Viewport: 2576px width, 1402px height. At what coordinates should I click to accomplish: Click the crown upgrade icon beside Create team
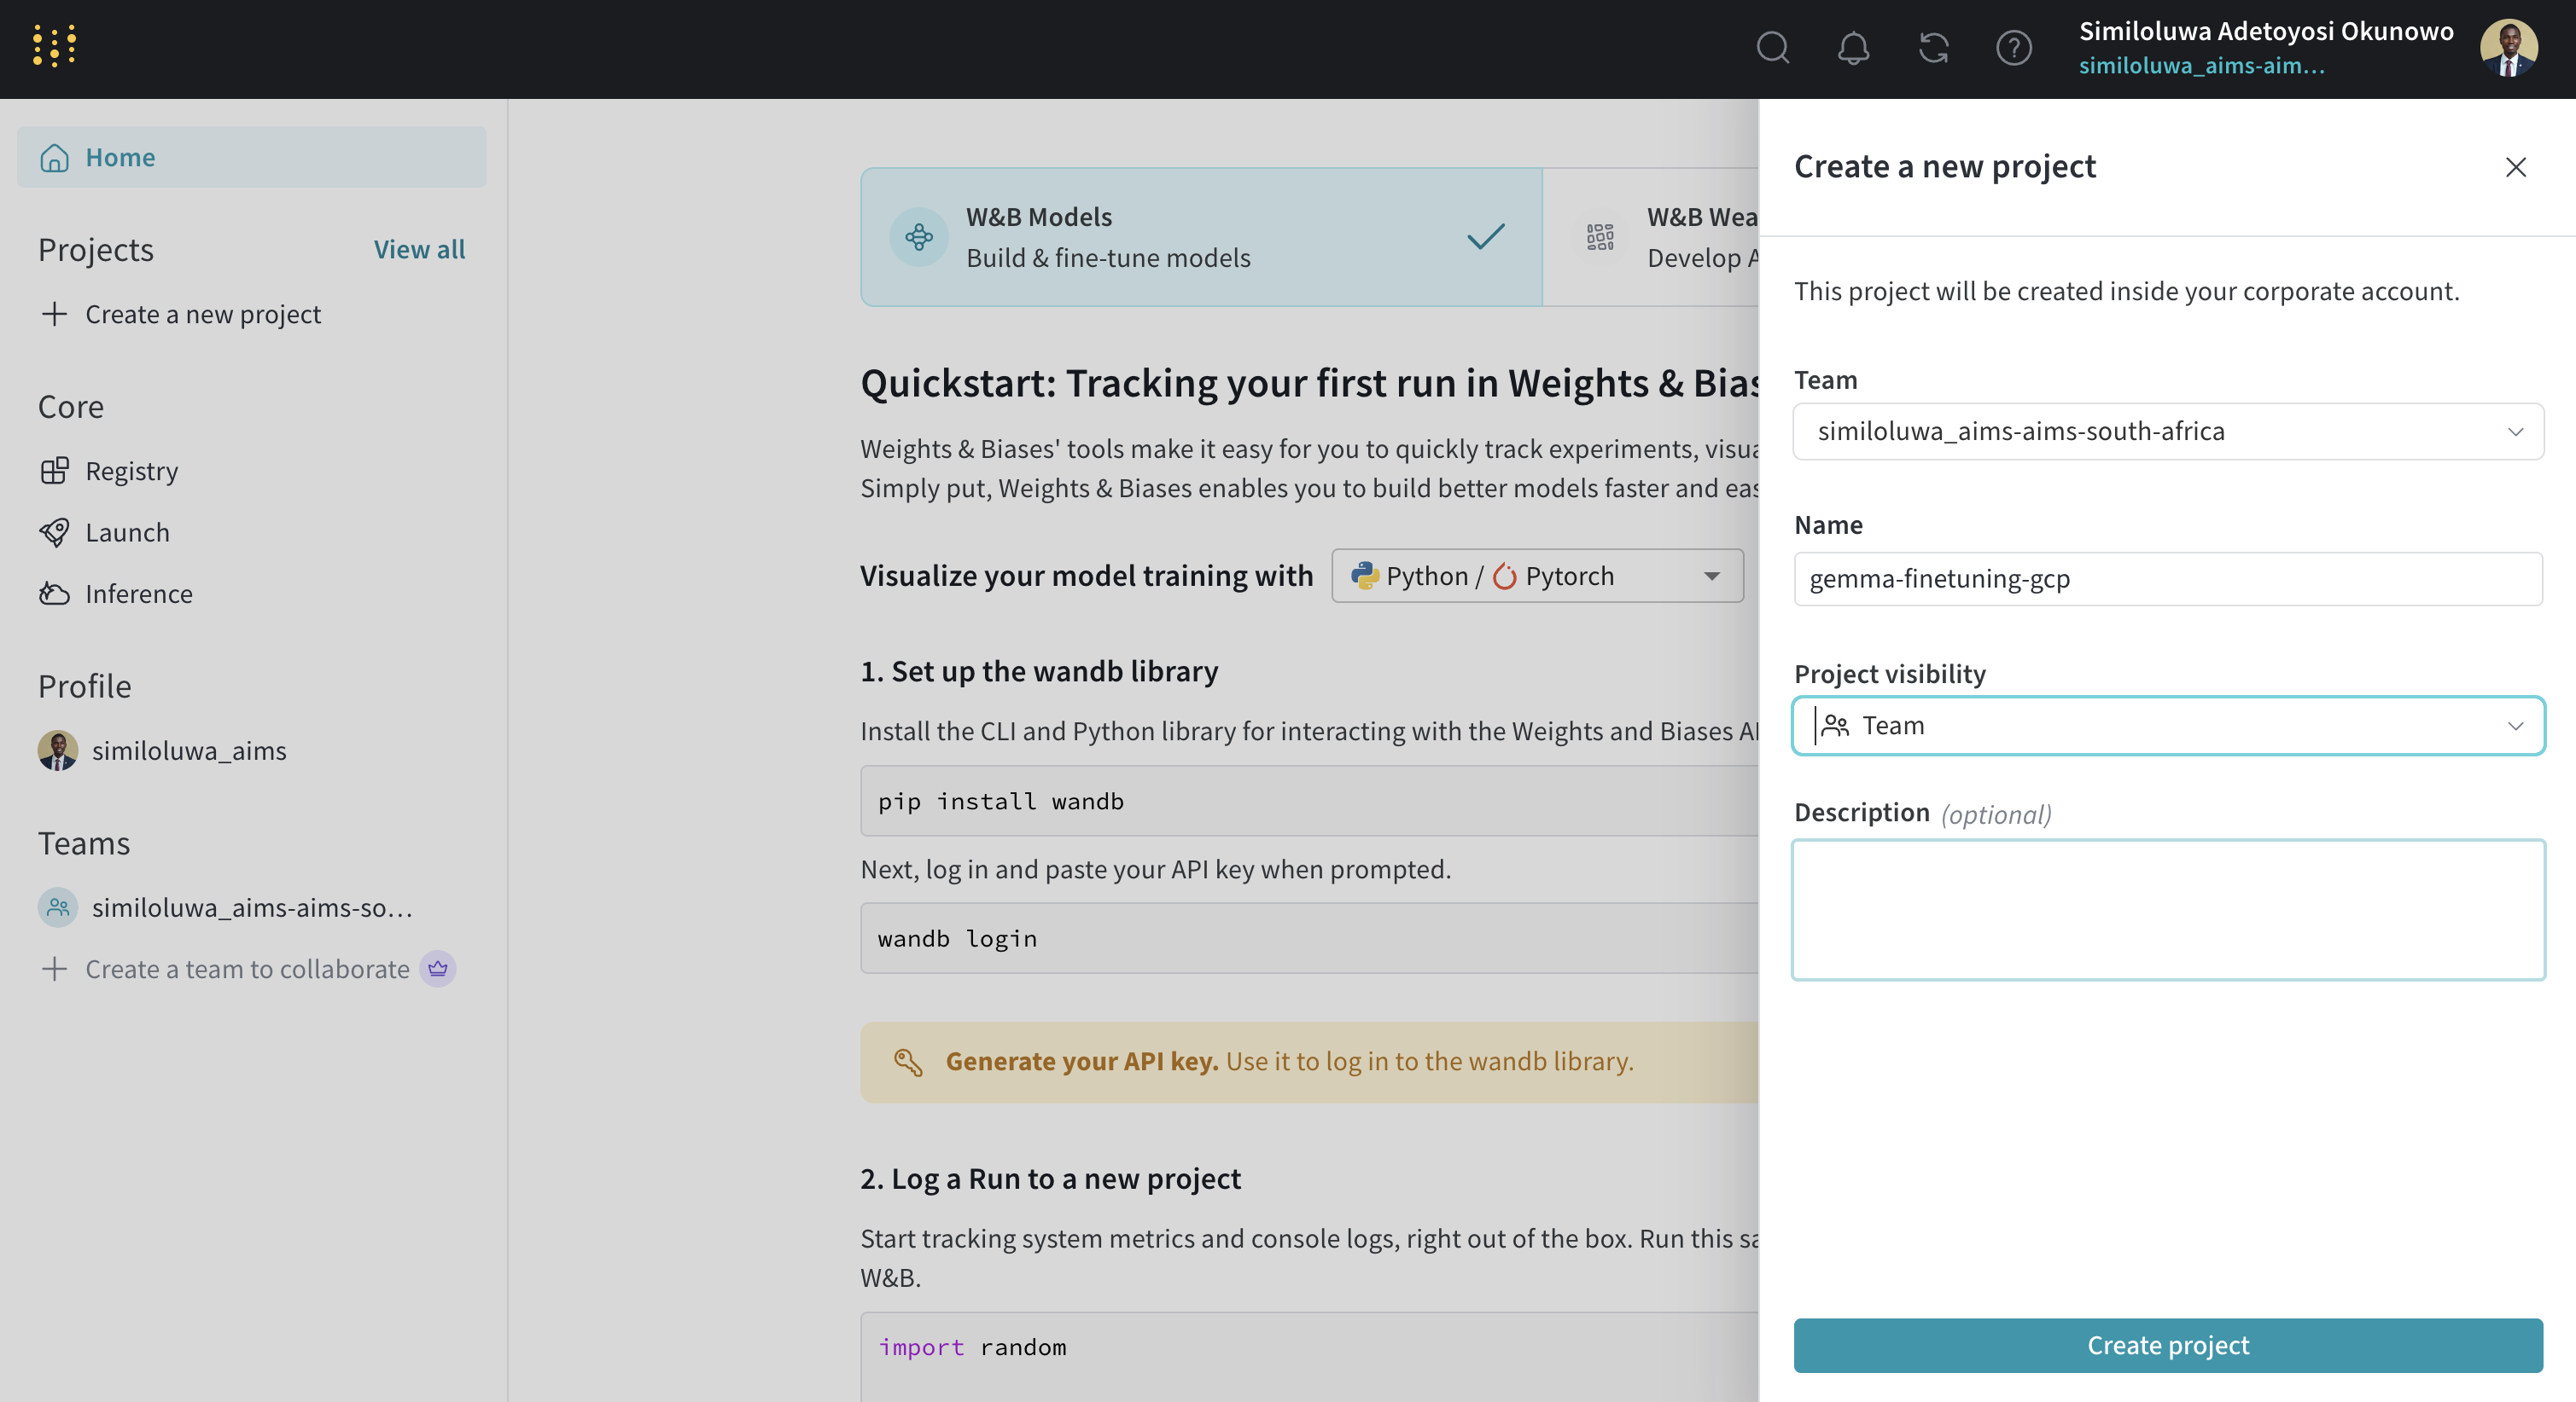pos(438,968)
